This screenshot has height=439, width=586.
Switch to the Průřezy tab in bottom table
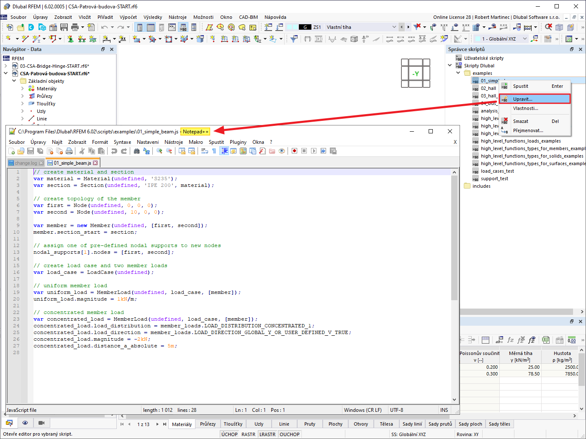tap(208, 424)
